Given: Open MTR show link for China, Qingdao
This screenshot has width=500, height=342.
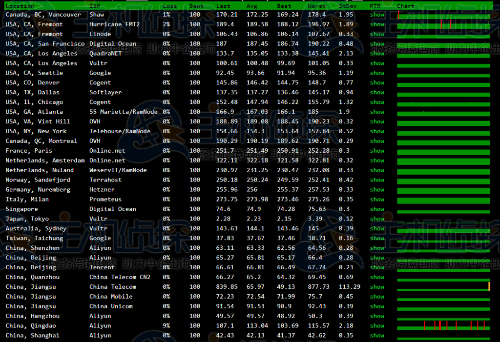Looking at the screenshot, I should click(x=377, y=325).
